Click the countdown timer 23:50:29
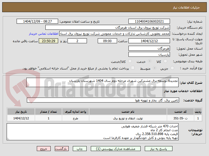 [48, 41]
